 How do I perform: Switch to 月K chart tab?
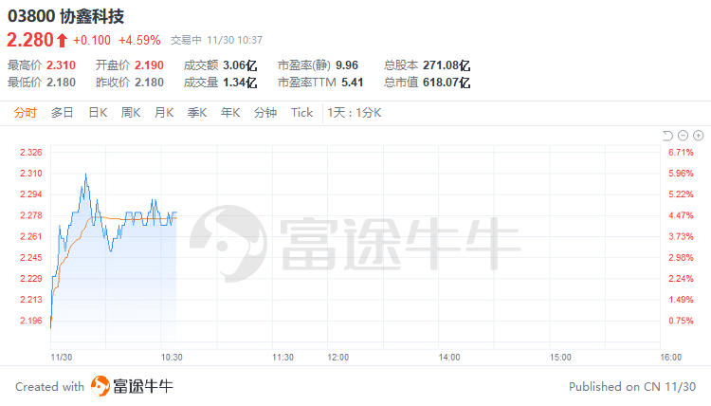pos(164,113)
